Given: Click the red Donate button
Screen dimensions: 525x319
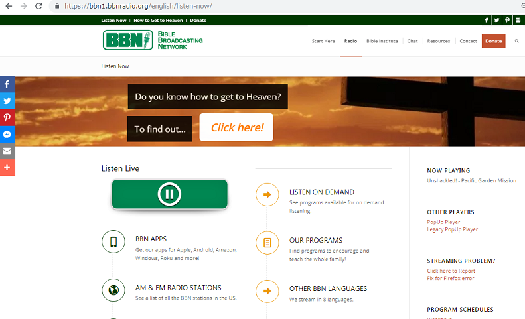Looking at the screenshot, I should click(494, 41).
